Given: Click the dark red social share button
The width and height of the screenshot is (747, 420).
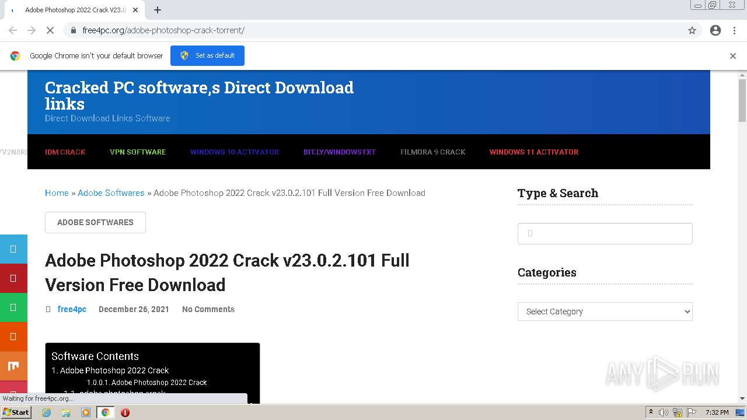Looking at the screenshot, I should tap(13, 278).
